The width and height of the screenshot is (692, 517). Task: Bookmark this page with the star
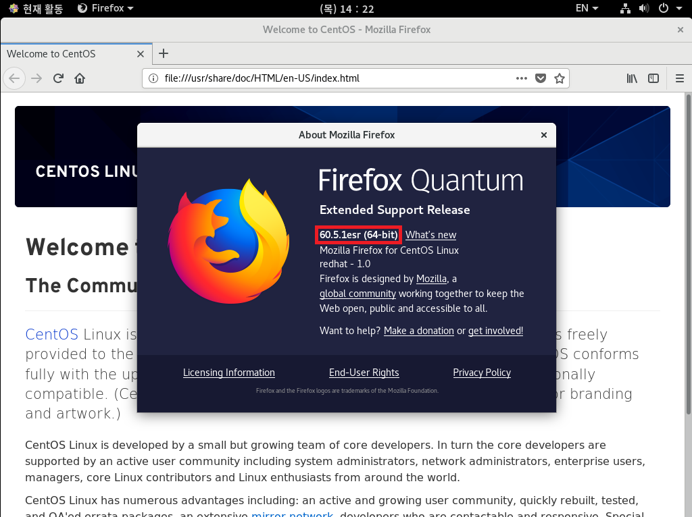[559, 78]
